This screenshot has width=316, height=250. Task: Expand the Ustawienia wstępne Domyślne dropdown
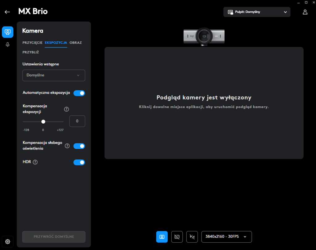[x=54, y=75]
